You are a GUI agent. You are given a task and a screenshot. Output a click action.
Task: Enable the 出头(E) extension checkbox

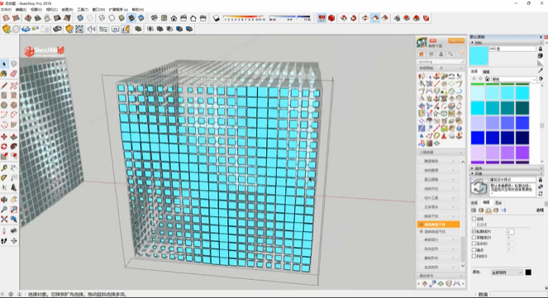[474, 244]
